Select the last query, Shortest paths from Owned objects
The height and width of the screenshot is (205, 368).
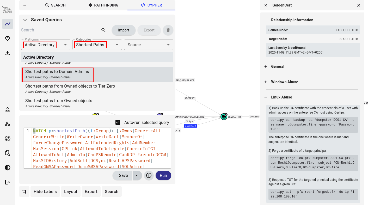coord(97,104)
